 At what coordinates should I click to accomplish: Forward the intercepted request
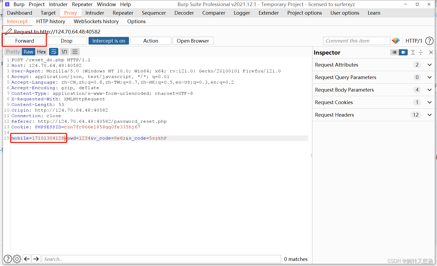24,41
